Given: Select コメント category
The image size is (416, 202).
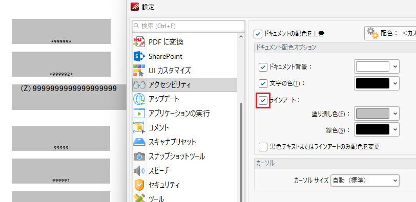Looking at the screenshot, I should (x=184, y=128).
